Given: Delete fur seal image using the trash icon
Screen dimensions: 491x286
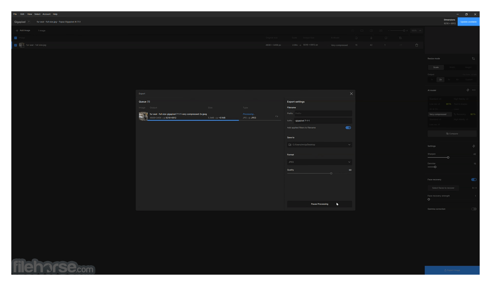Looking at the screenshot, I should pyautogui.click(x=417, y=45).
